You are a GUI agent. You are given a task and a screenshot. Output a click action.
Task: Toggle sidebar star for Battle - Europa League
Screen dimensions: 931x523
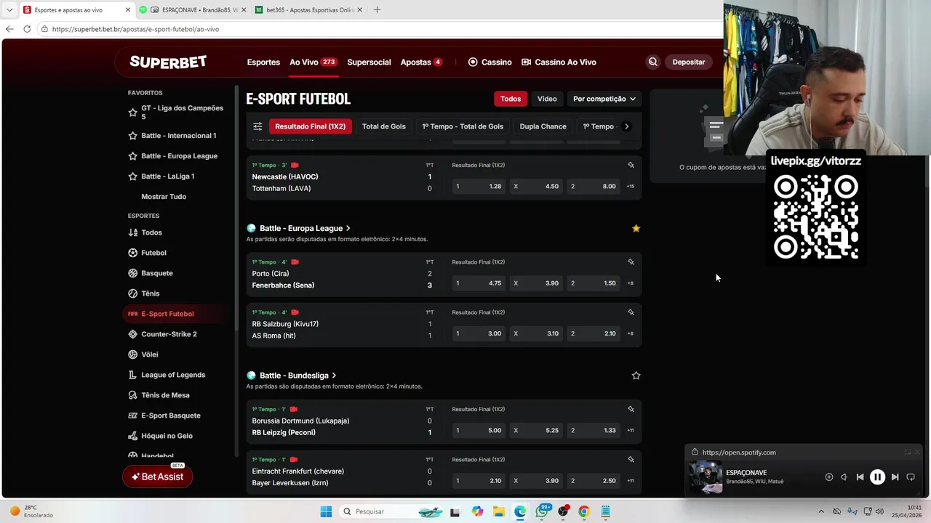[x=132, y=156]
